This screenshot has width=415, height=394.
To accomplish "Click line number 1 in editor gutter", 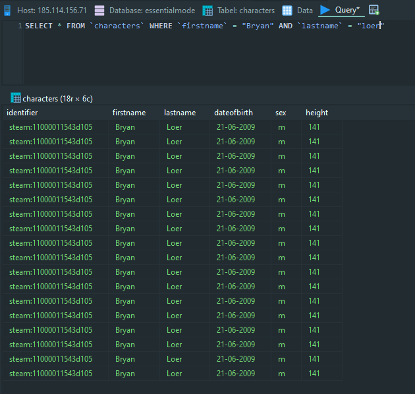I will point(19,26).
